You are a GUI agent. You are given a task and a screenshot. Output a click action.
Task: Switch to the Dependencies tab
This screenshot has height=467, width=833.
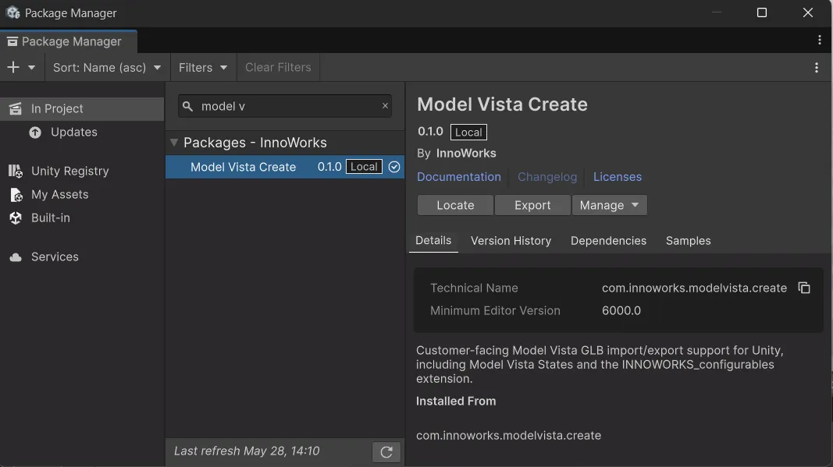608,241
